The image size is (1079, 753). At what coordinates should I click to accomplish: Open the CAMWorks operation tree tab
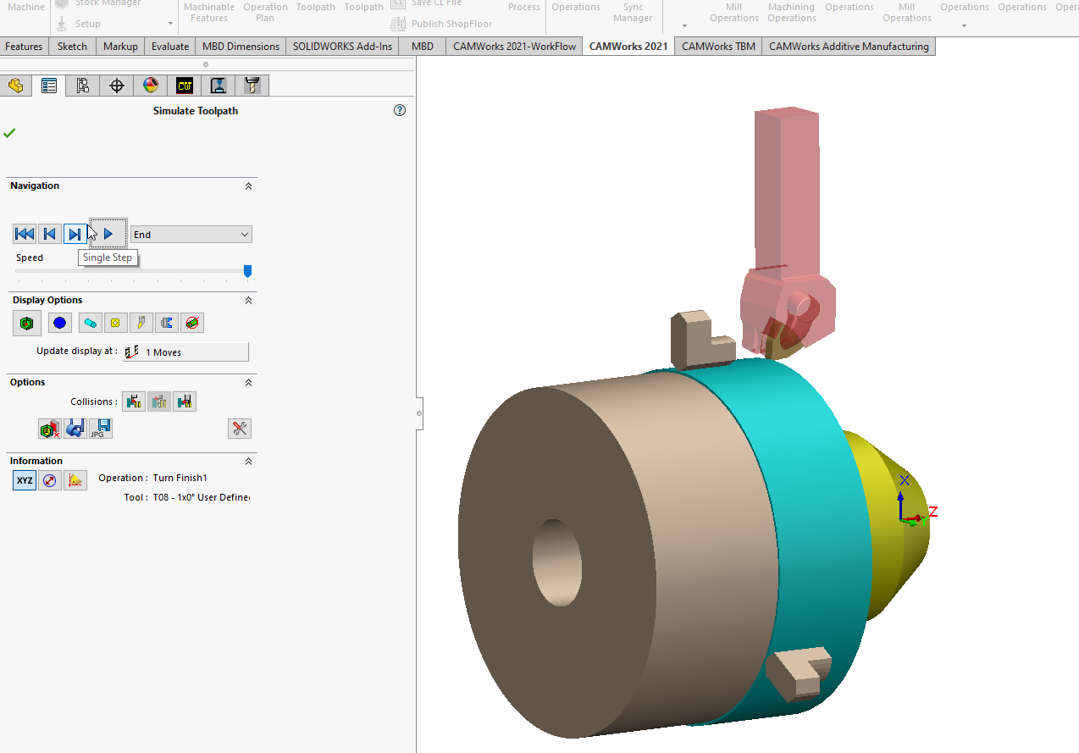(x=219, y=86)
